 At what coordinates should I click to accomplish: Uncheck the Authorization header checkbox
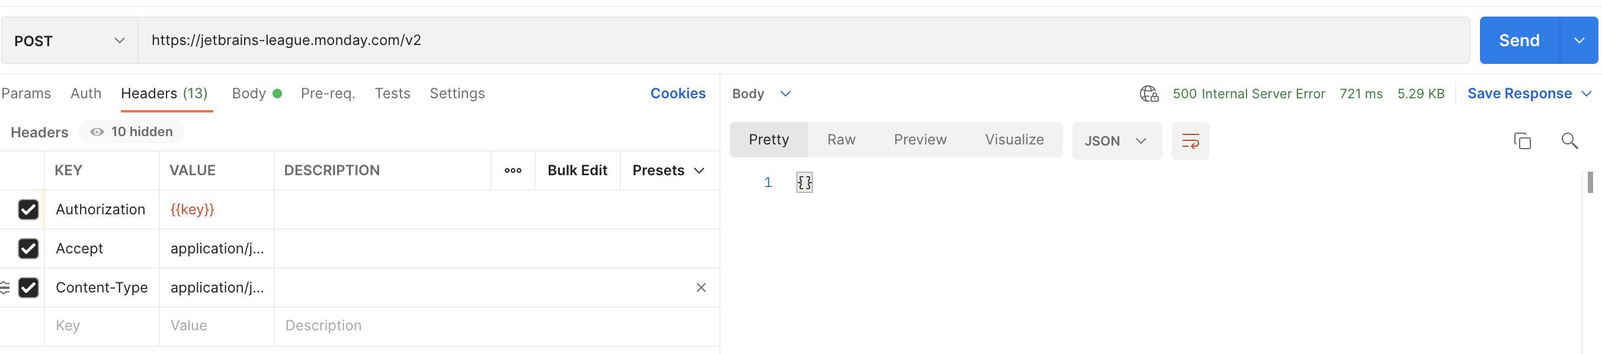(28, 210)
